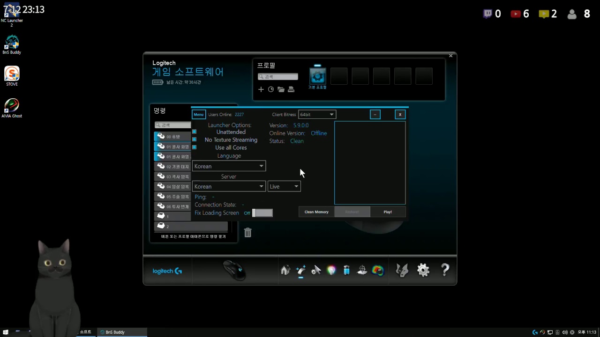Click the Play! button
This screenshot has width=600, height=337.
pos(388,212)
